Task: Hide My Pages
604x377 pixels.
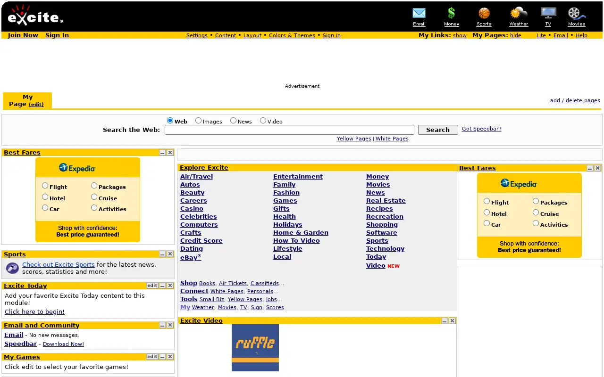Action: click(516, 35)
